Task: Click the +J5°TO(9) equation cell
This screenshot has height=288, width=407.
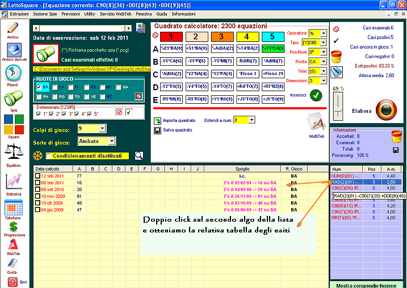Action: [x=273, y=99]
